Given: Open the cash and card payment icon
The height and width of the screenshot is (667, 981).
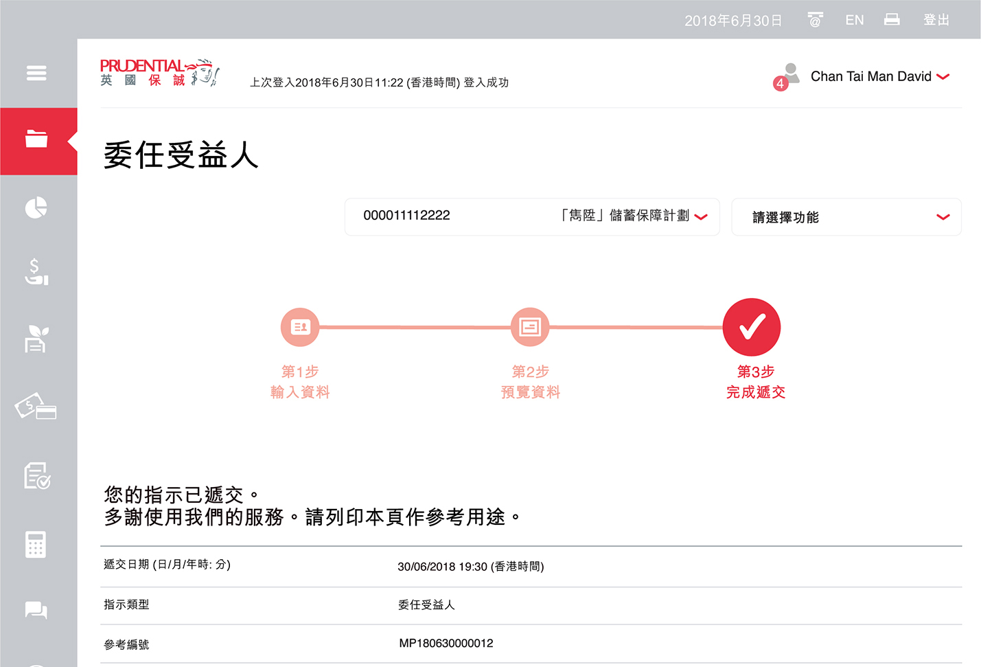Looking at the screenshot, I should [x=36, y=407].
